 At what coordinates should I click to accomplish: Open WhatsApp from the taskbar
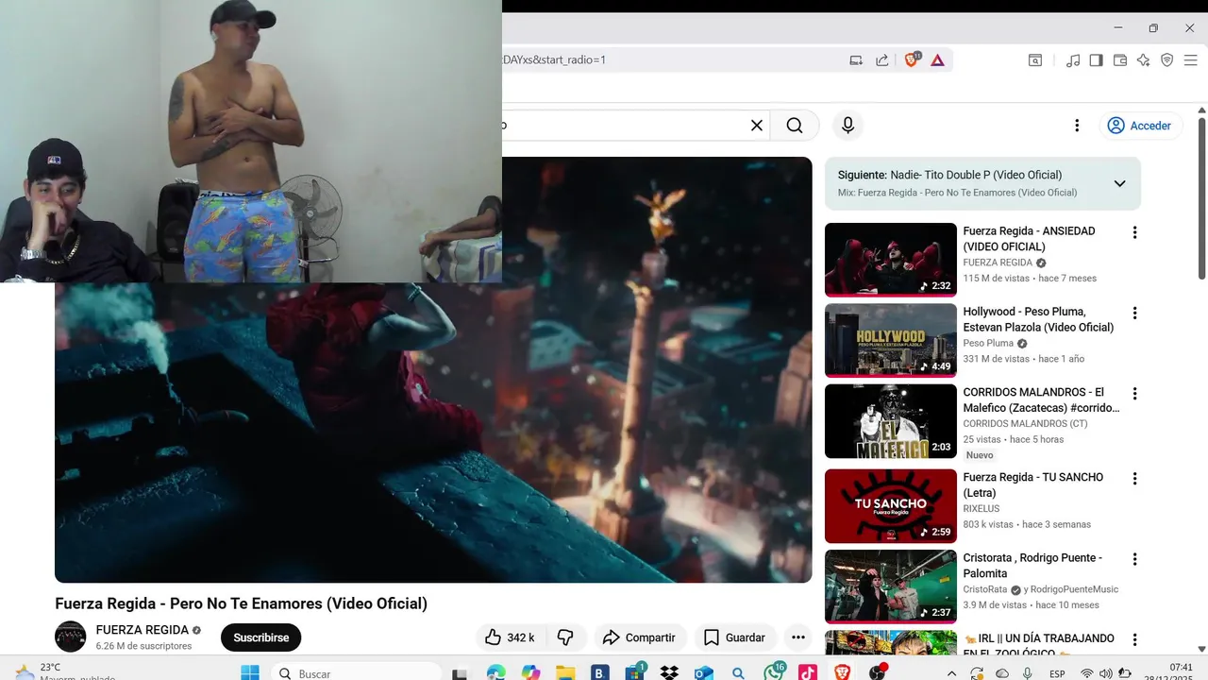tap(774, 673)
